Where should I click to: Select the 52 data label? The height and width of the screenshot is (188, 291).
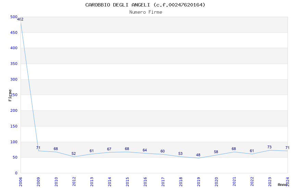[x=74, y=153]
